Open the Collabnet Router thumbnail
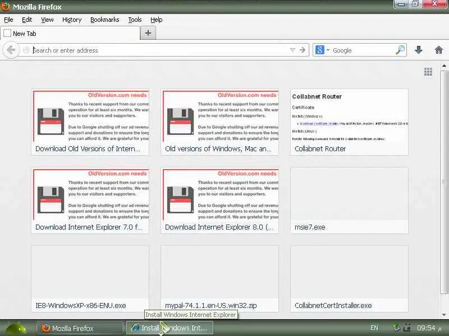The image size is (449, 336). pyautogui.click(x=349, y=122)
